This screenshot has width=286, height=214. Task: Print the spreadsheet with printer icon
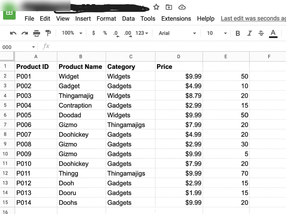click(37, 33)
